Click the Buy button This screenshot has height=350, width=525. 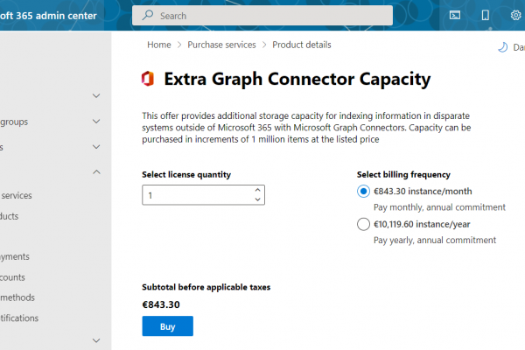click(167, 326)
